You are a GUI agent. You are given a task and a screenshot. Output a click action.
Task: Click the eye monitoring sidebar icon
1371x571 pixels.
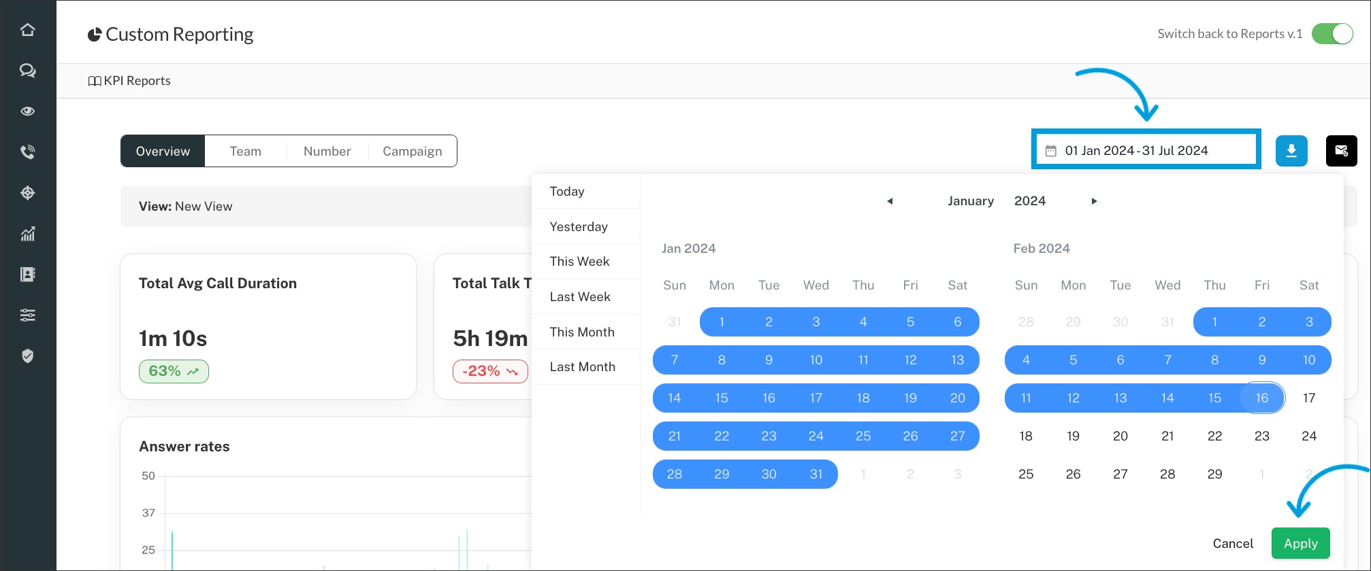click(27, 111)
